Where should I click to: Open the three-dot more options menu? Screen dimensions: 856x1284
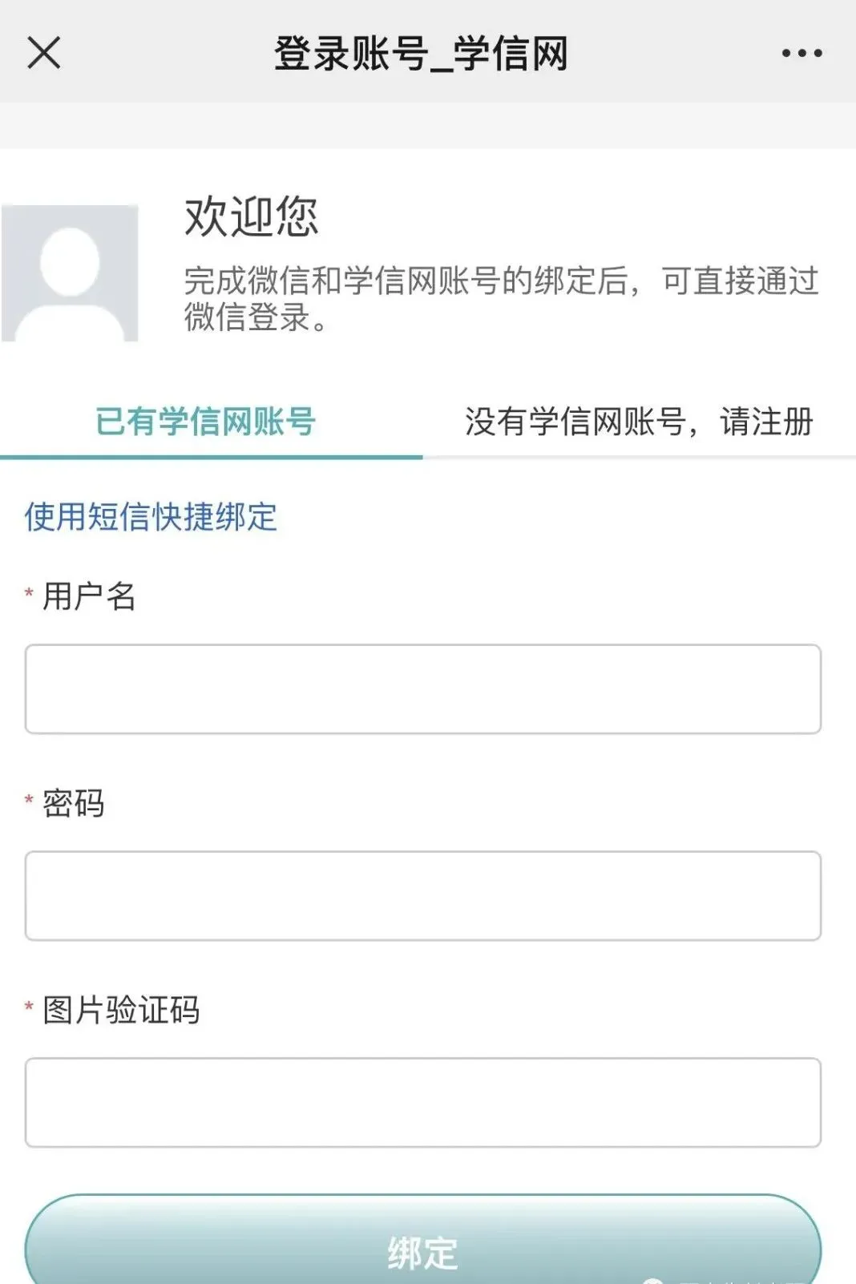click(801, 54)
